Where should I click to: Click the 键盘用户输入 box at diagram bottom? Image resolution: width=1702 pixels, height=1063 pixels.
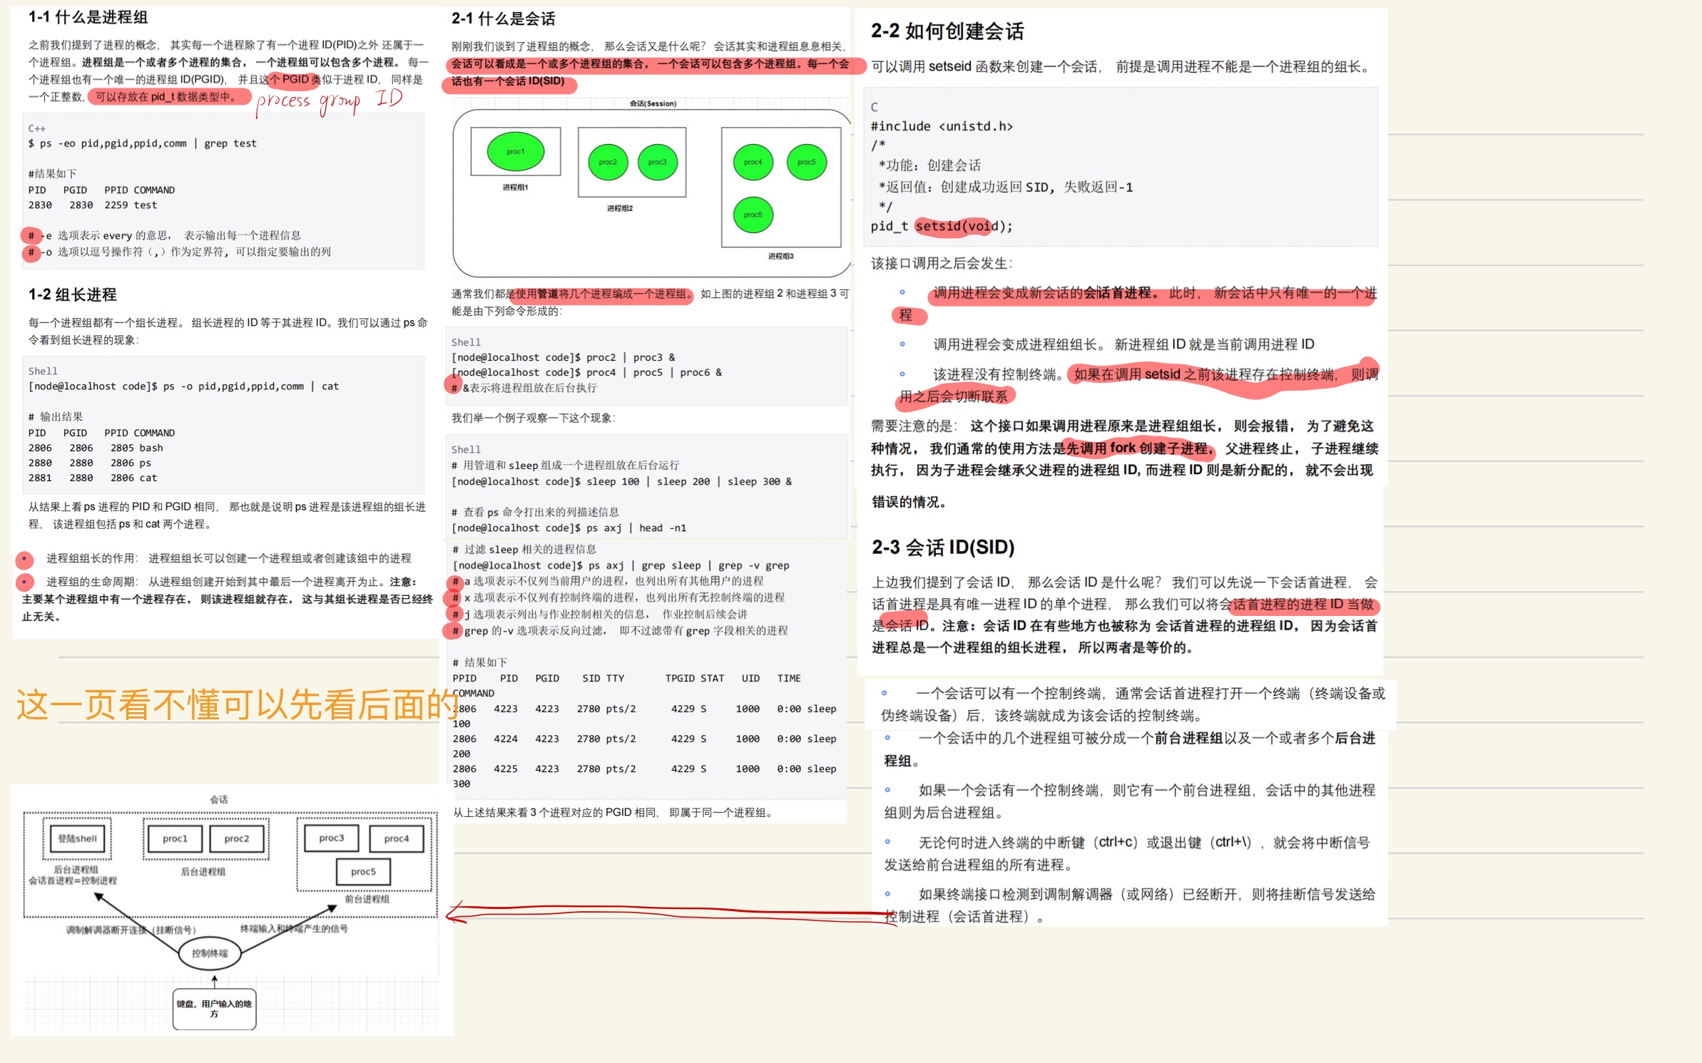coord(213,1007)
